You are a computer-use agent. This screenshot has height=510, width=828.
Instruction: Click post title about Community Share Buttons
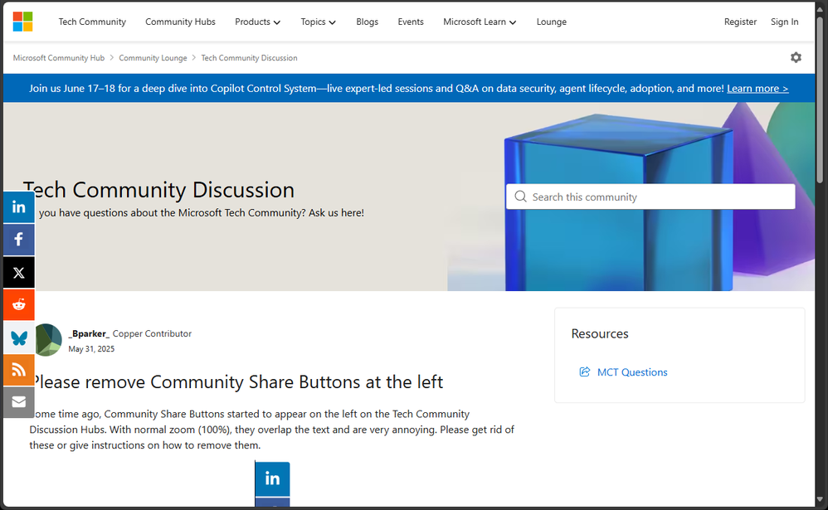(236, 381)
